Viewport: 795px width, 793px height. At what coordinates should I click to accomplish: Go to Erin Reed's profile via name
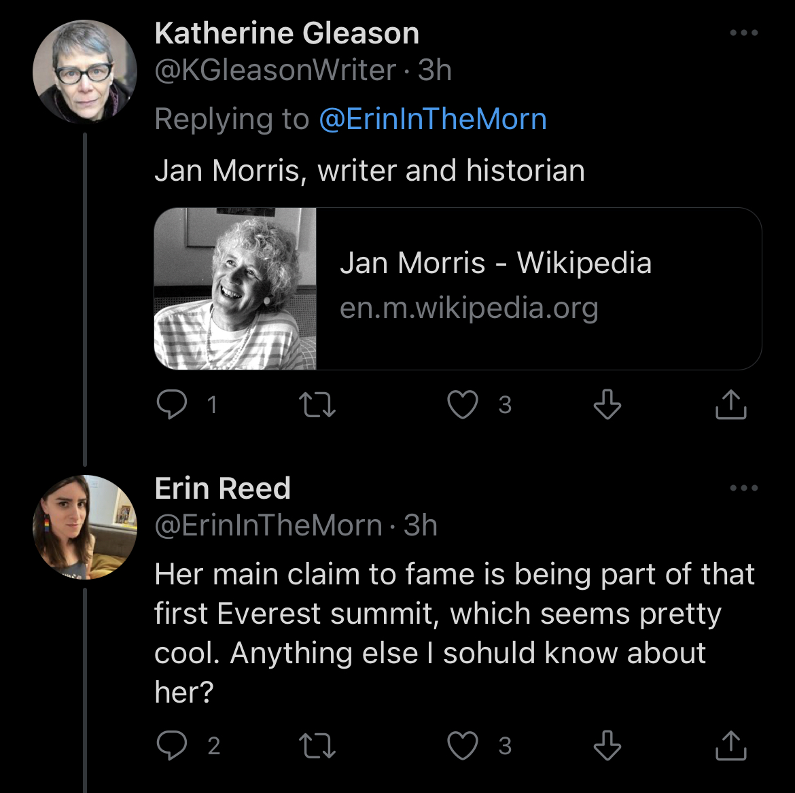(223, 489)
